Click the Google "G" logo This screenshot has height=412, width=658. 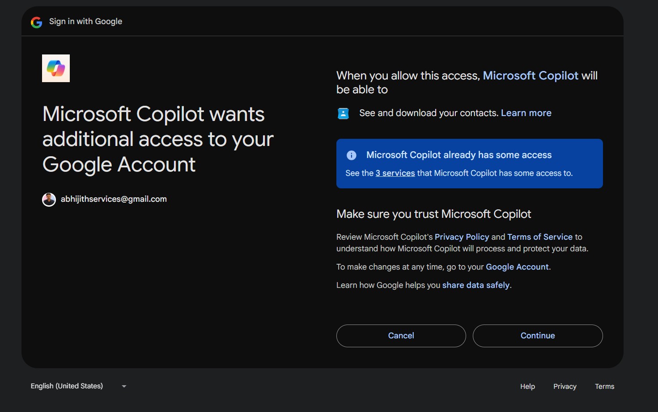coord(36,21)
